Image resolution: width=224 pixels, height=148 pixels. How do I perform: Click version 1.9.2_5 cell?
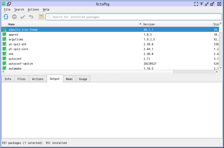coord(149,39)
